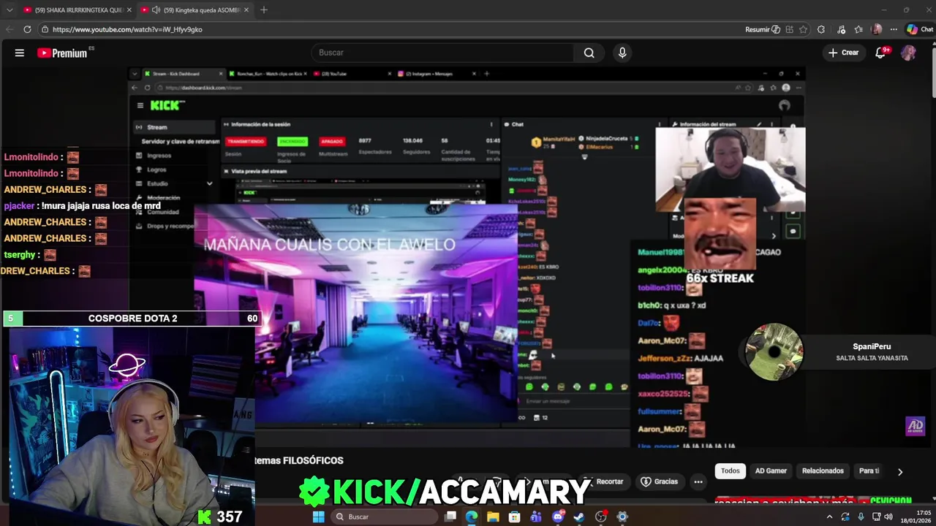Expand hidden system tray icons chevron
This screenshot has width=936, height=526.
click(829, 517)
